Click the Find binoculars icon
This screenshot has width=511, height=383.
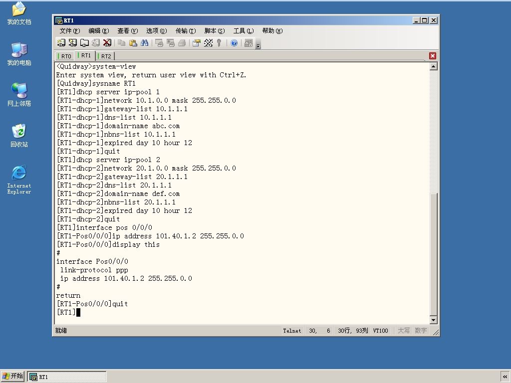pyautogui.click(x=144, y=43)
